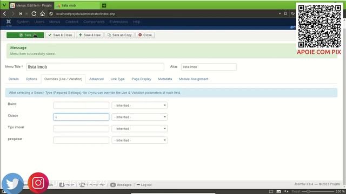The width and height of the screenshot is (346, 194).
Task: Click the QR code image
Action: click(x=320, y=26)
